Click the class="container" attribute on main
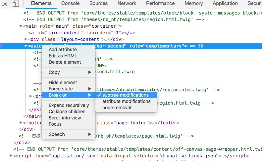Image resolution: width=262 pixels, height=161 pixels. tap(95, 26)
